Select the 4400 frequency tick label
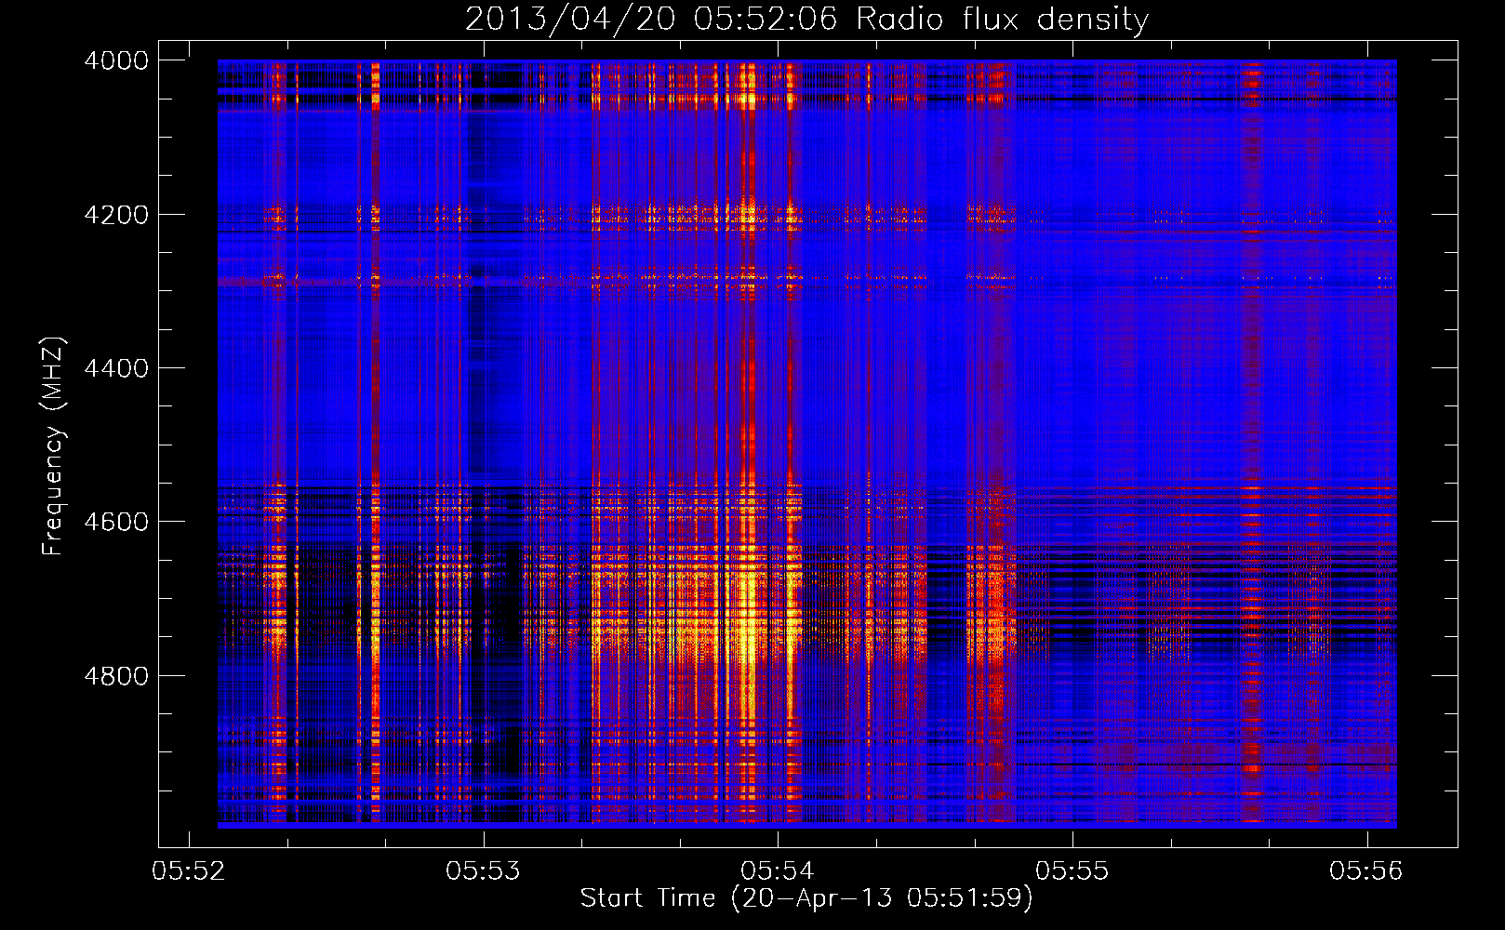 point(116,368)
